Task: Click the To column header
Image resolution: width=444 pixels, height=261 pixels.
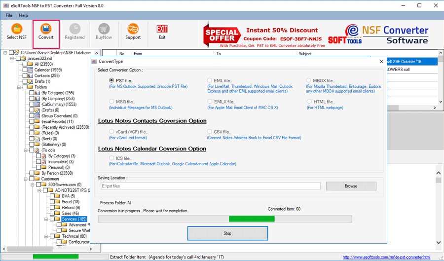Action: coord(256,53)
